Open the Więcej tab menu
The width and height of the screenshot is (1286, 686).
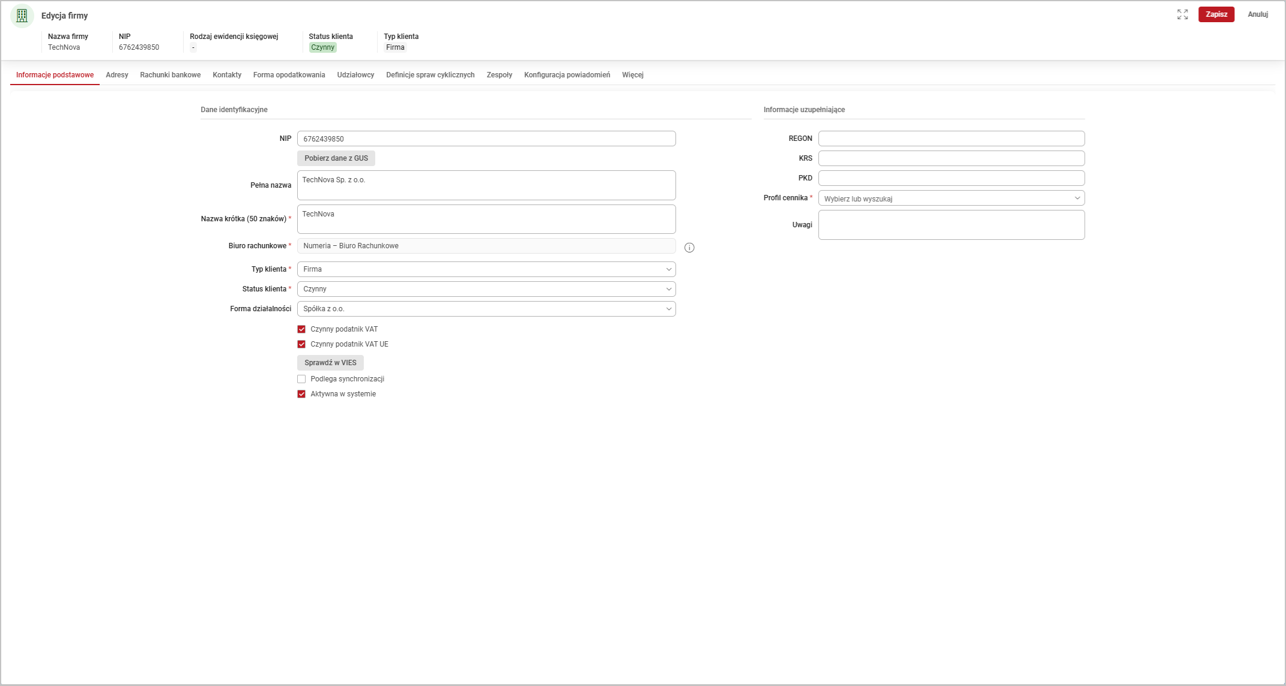pos(632,75)
